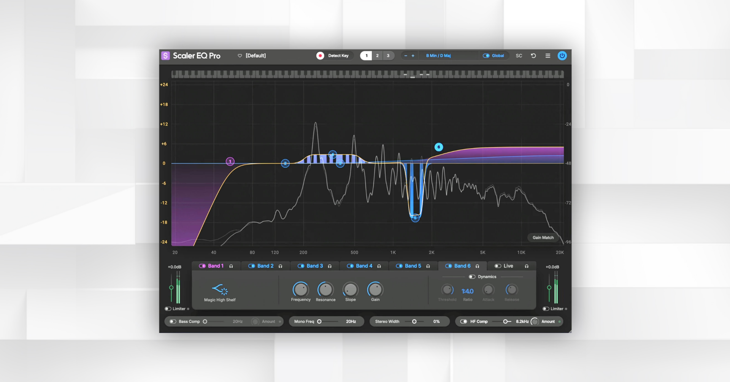
Task: Select the Band 4 tab
Action: click(x=364, y=266)
